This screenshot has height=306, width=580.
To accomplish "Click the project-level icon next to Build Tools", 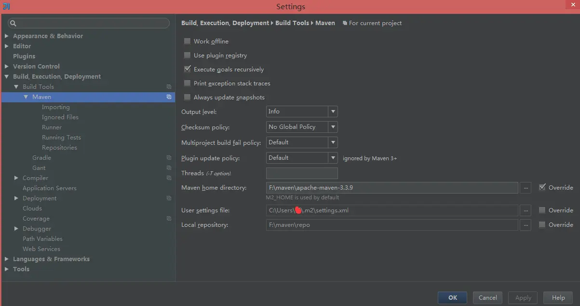I will 169,87.
